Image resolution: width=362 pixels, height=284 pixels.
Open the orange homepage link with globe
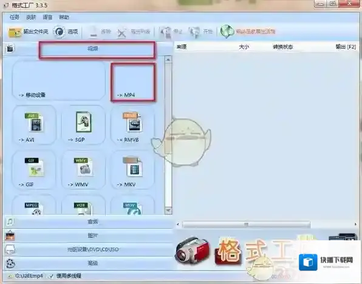[x=247, y=32]
